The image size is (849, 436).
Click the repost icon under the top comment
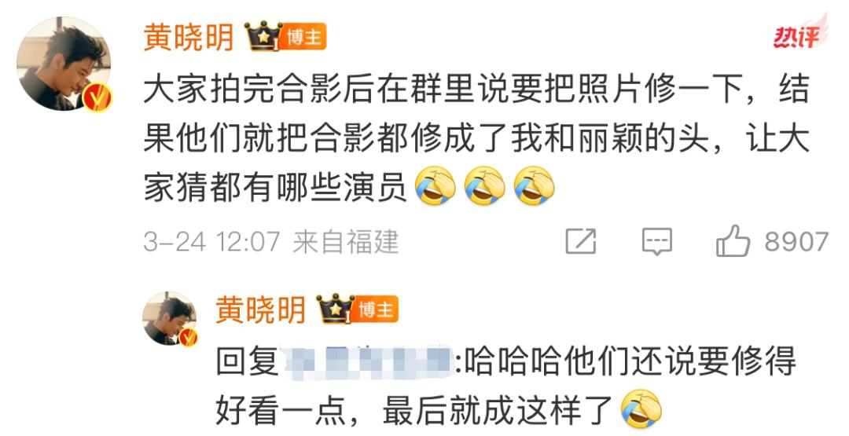coord(581,241)
